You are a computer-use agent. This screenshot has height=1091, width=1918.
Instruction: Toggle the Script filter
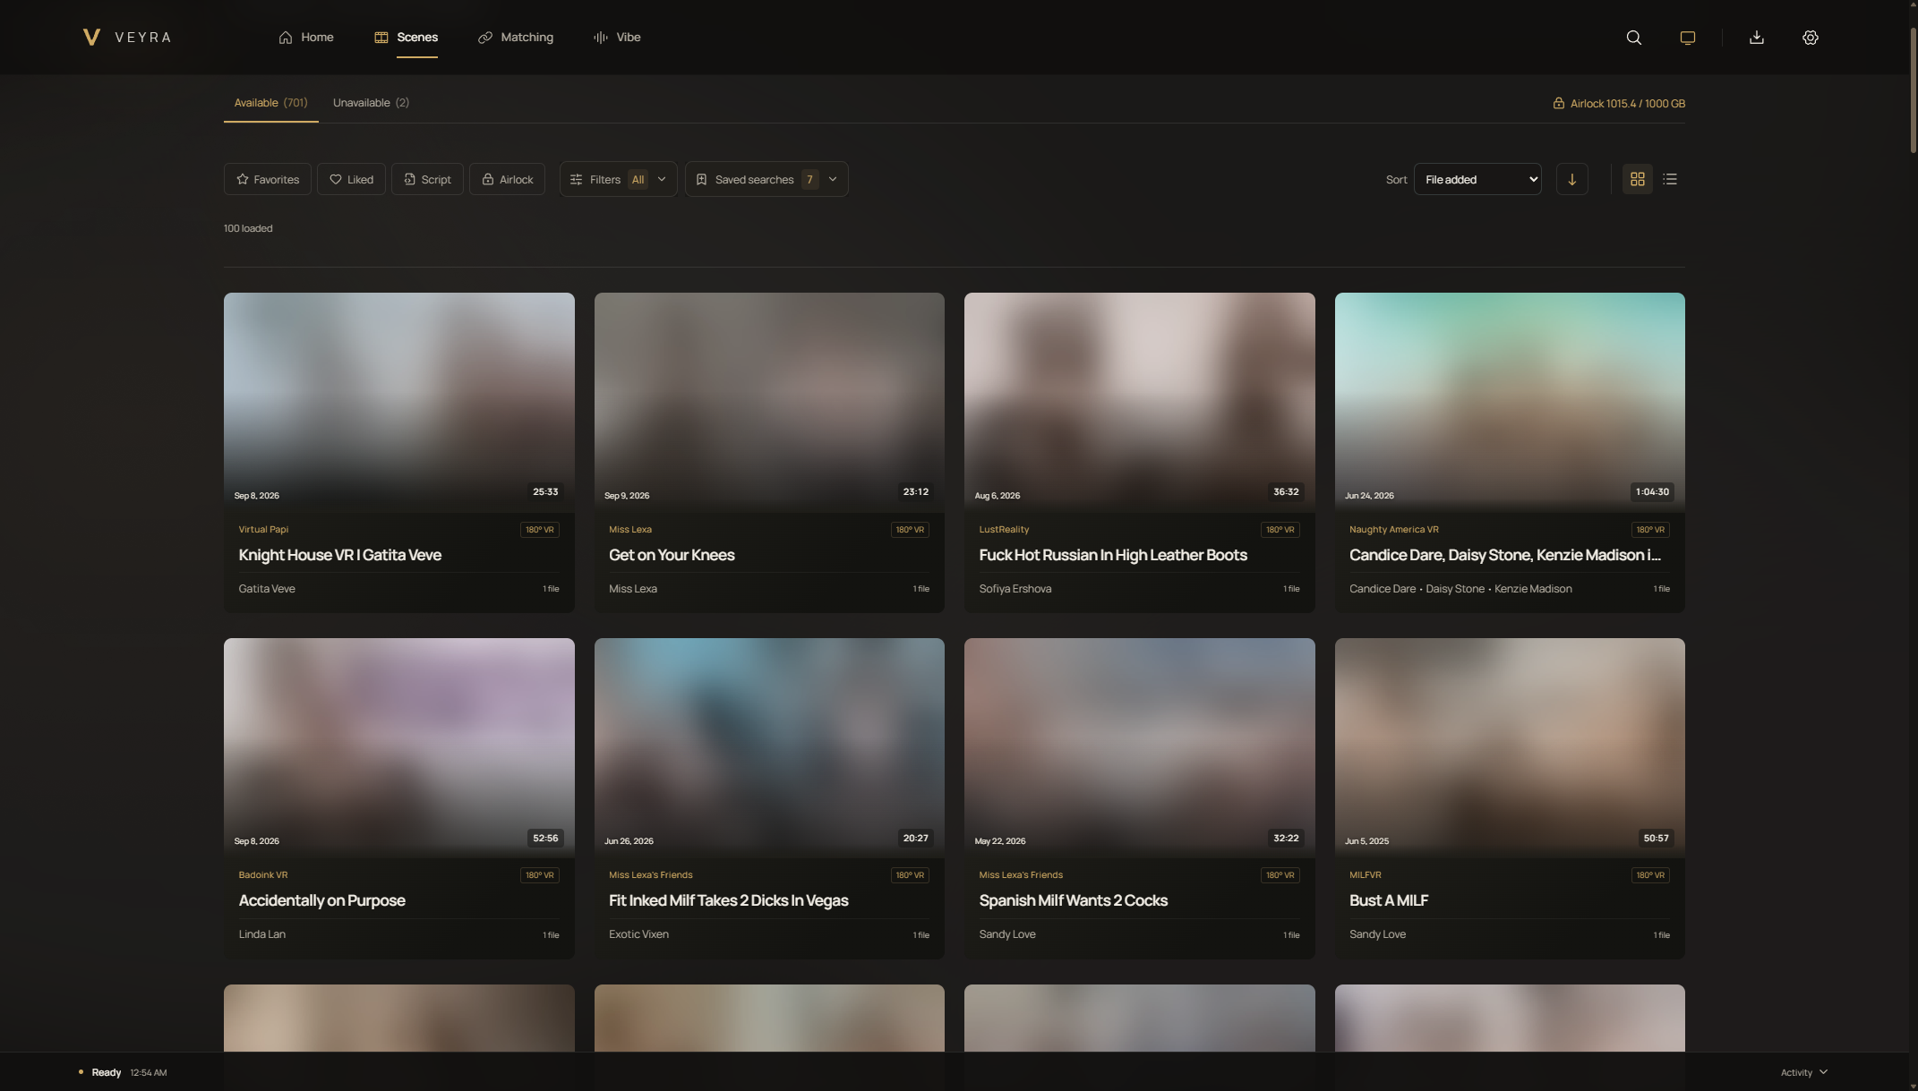point(427,179)
